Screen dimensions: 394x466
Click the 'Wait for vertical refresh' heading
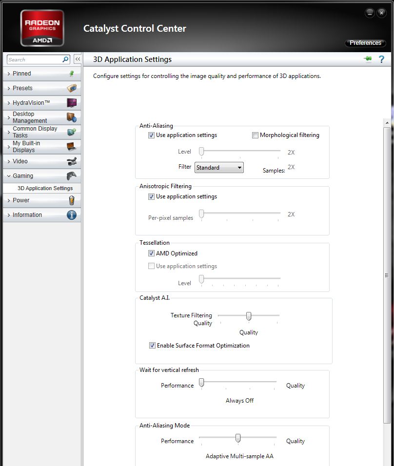(169, 370)
